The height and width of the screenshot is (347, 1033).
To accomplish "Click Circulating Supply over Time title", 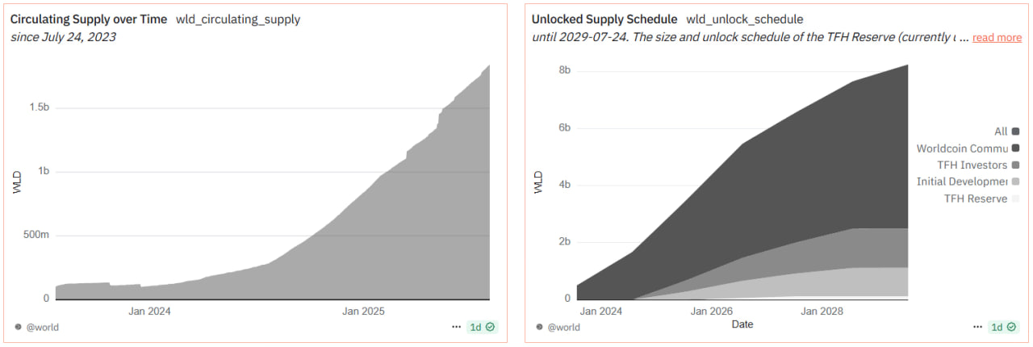I will [89, 19].
